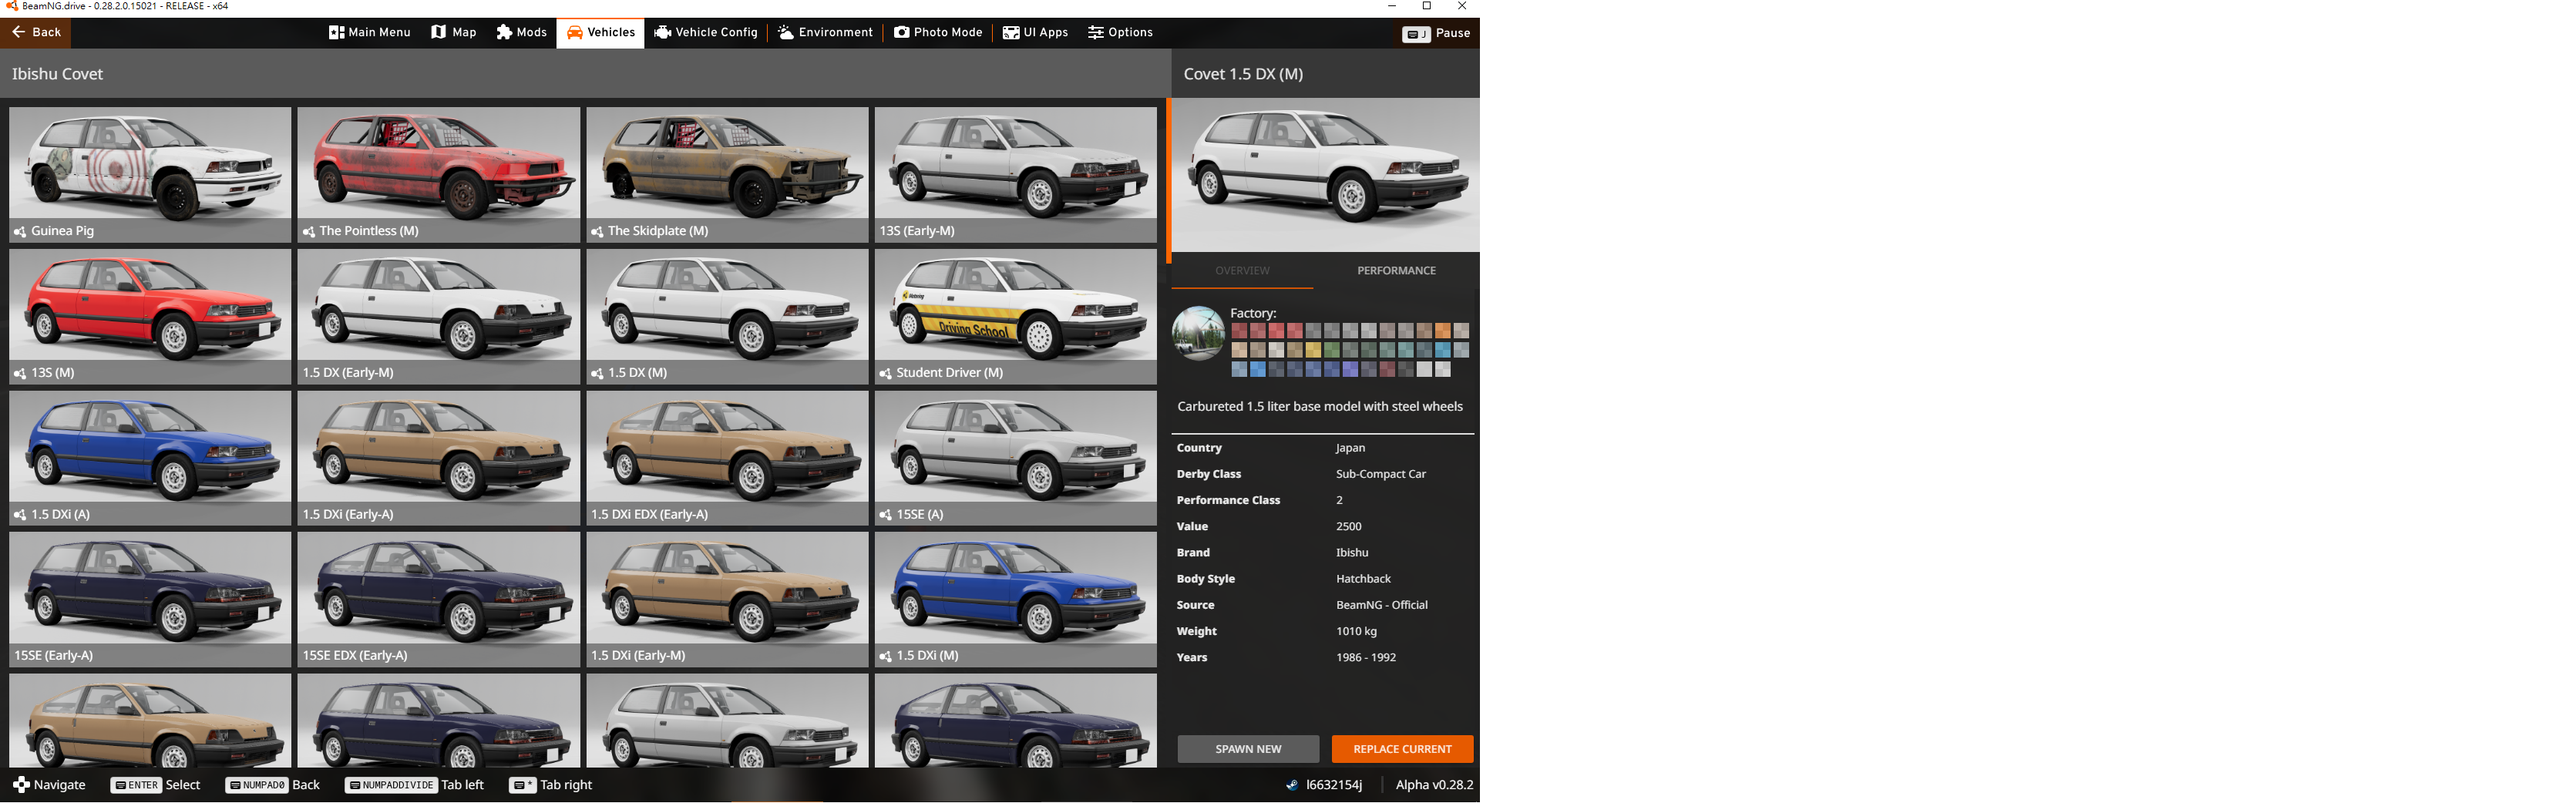The image size is (2576, 803).
Task: Select the Guinea Pig configuration
Action: (150, 175)
